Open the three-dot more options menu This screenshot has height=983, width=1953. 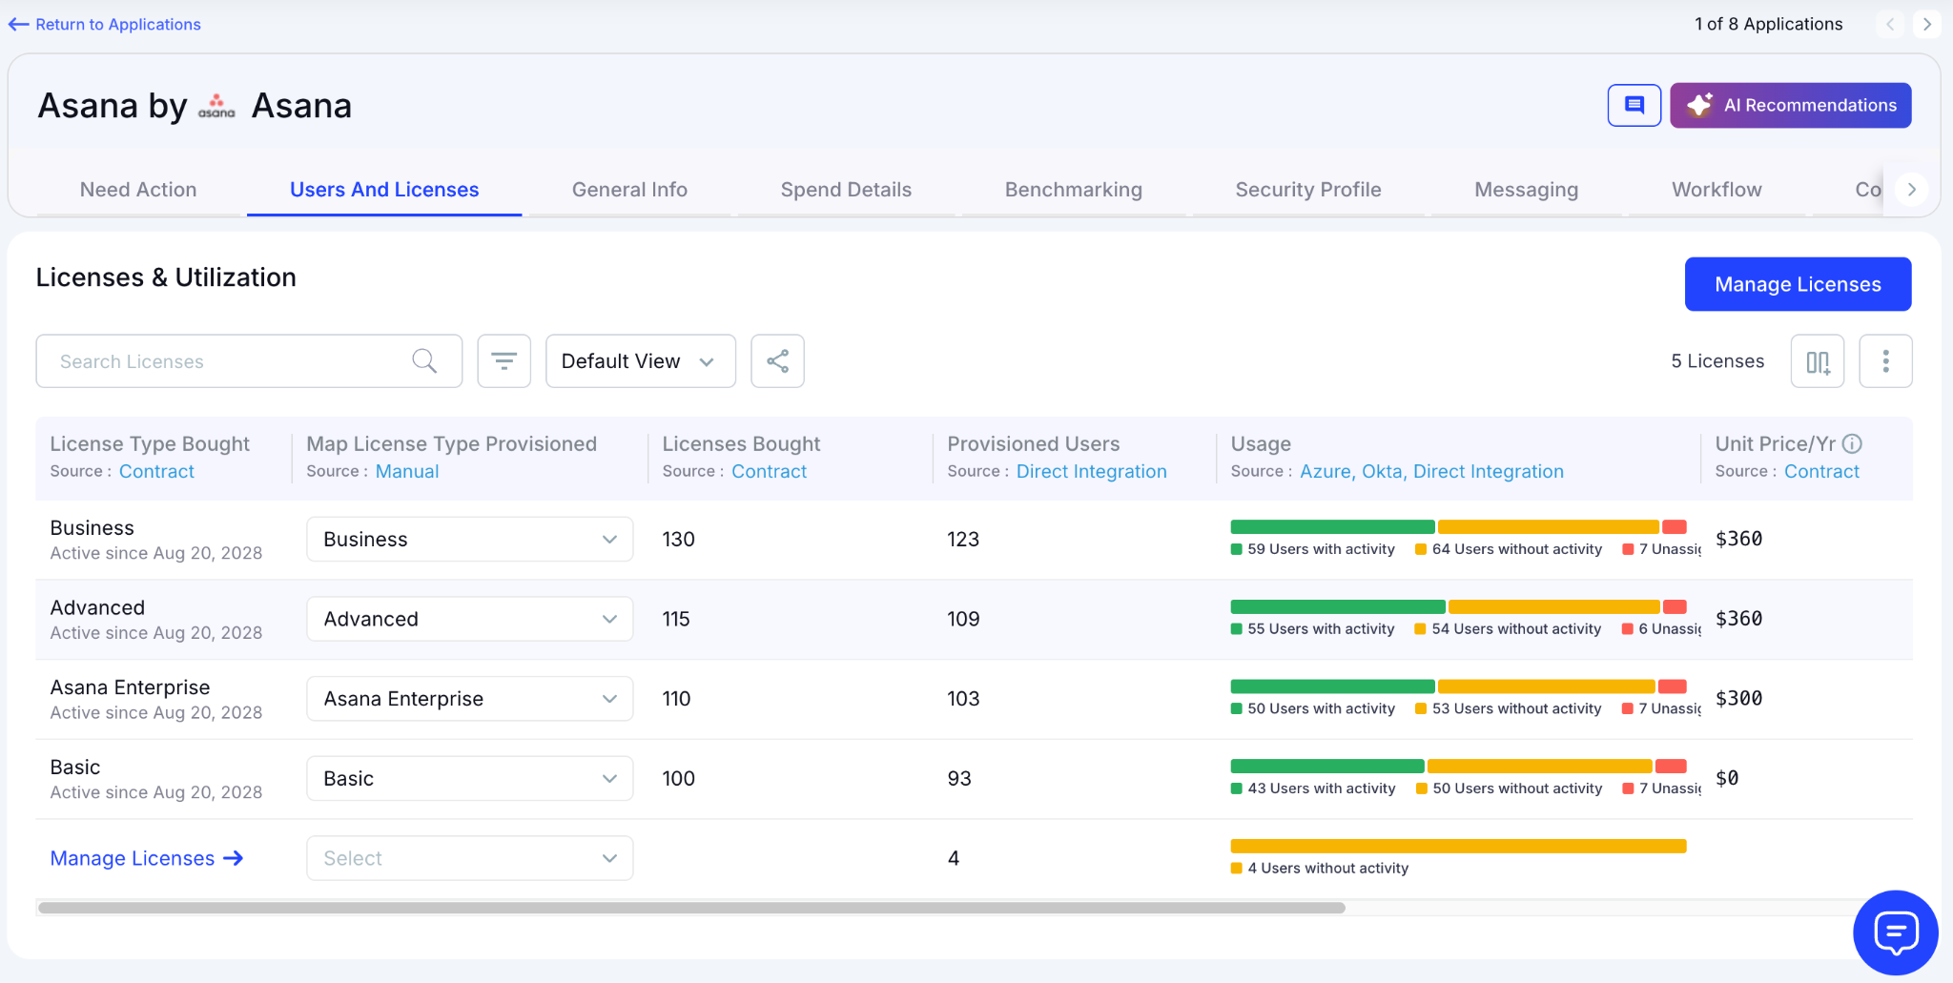(1885, 361)
